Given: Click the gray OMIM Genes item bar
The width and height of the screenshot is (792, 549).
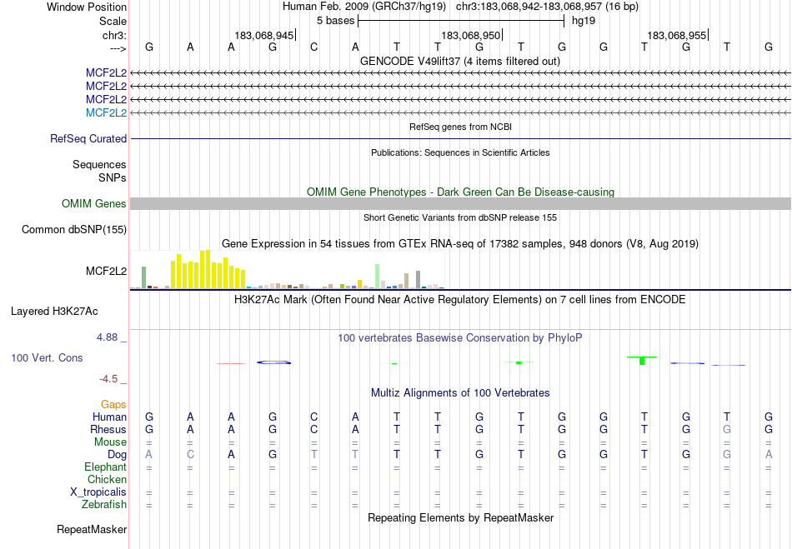Looking at the screenshot, I should click(x=460, y=203).
